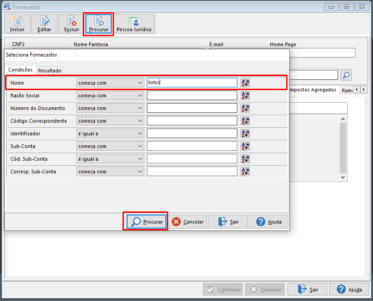This screenshot has width=373, height=301.
Task: Open the Sub-Conta condition dropdown
Action: click(110, 146)
